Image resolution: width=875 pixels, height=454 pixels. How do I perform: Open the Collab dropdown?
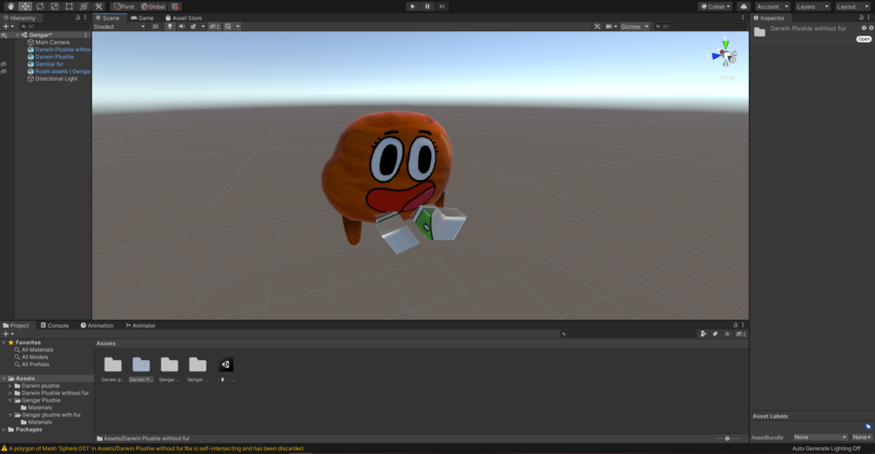[716, 6]
